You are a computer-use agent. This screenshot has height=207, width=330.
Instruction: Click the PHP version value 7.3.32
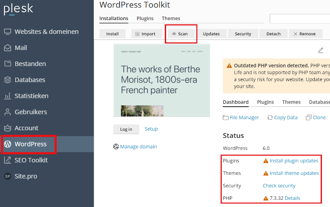pyautogui.click(x=276, y=198)
